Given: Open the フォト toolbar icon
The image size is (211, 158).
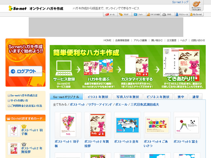Looking at the screenshot, I should coord(139,14).
